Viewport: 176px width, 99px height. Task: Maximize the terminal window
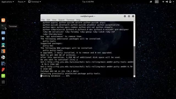click(x=129, y=16)
